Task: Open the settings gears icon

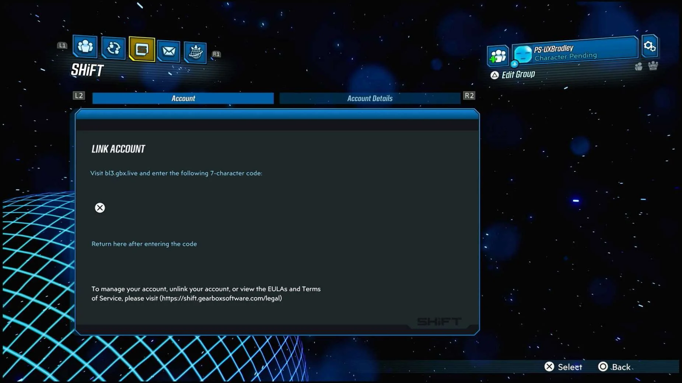Action: (x=650, y=46)
